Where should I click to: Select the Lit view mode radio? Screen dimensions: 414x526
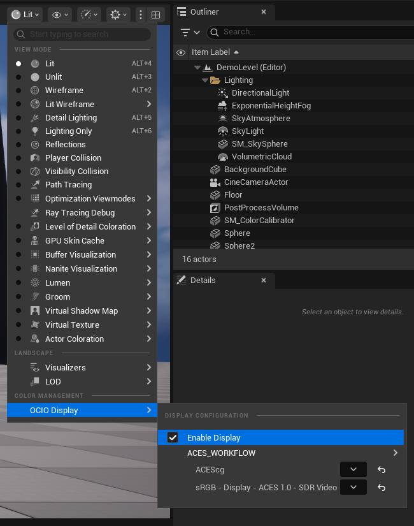(x=18, y=63)
